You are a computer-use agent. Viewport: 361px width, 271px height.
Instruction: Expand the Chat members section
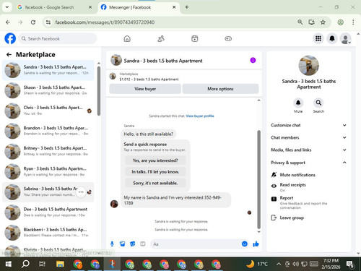pos(309,137)
